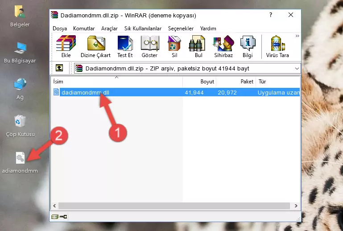Go up one folder level

tap(59, 68)
